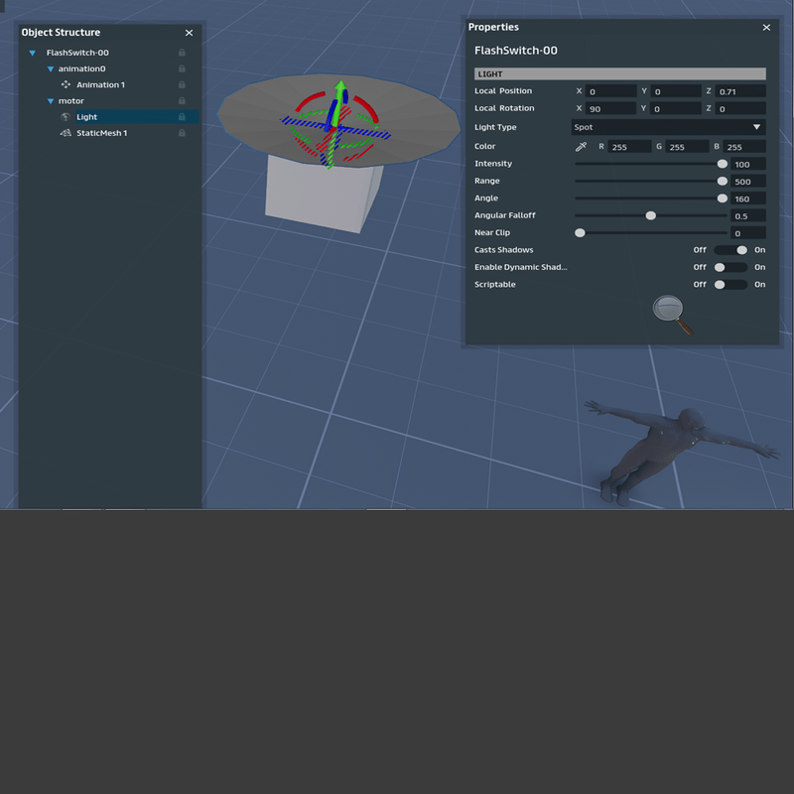This screenshot has width=794, height=794.
Task: Click the lock icon next to StaticMesh 1
Action: [x=182, y=133]
